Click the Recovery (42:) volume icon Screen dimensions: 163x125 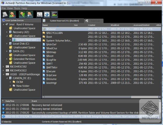point(10,32)
